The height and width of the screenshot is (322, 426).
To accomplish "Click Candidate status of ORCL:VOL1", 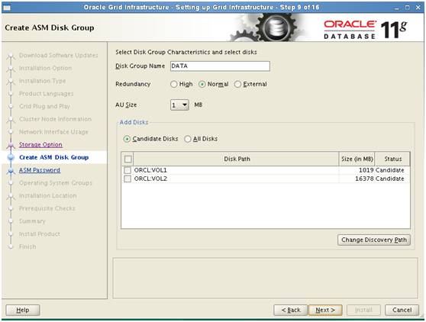I will (x=390, y=170).
